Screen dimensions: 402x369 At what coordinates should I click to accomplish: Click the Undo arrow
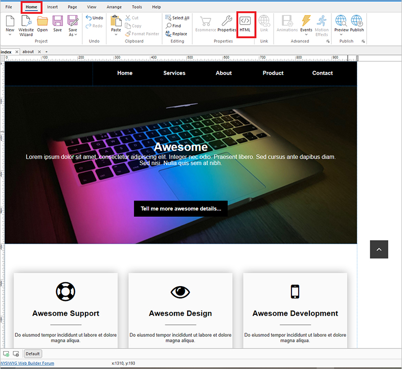(x=94, y=18)
